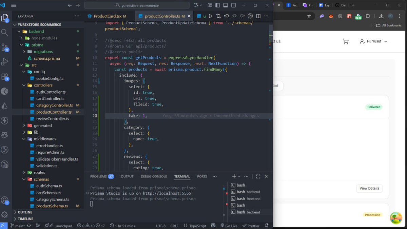Go back using the navigation arrow
This screenshot has height=229, width=407.
coord(70,5)
